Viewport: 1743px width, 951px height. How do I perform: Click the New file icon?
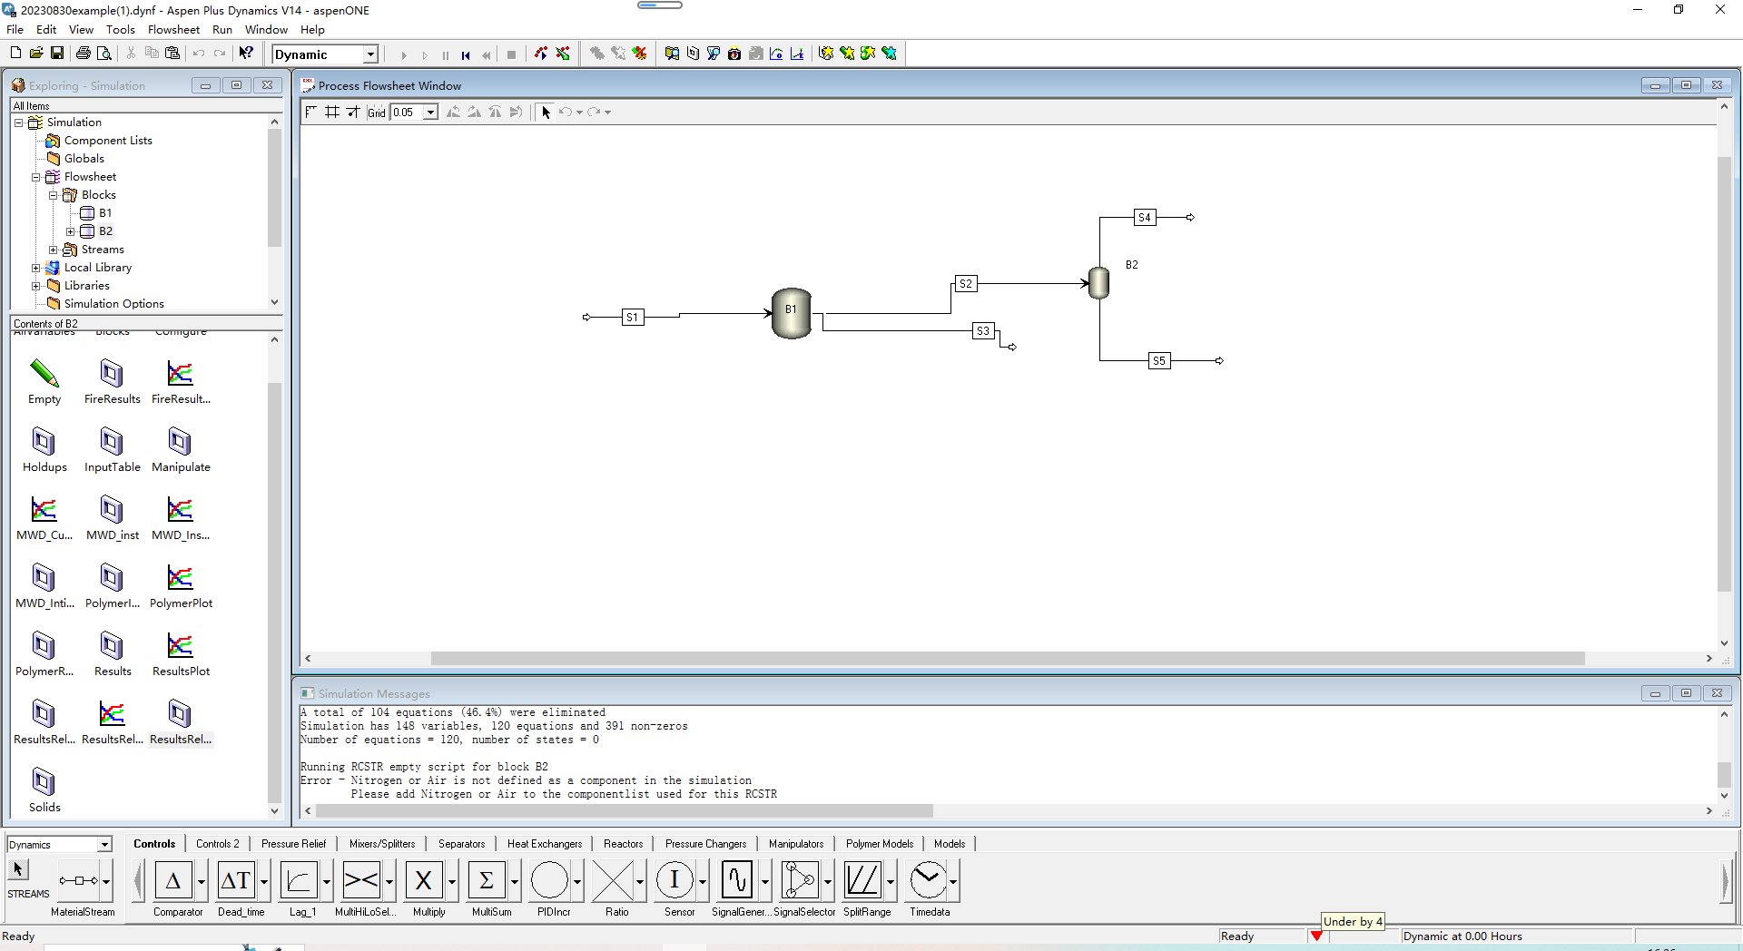click(15, 54)
